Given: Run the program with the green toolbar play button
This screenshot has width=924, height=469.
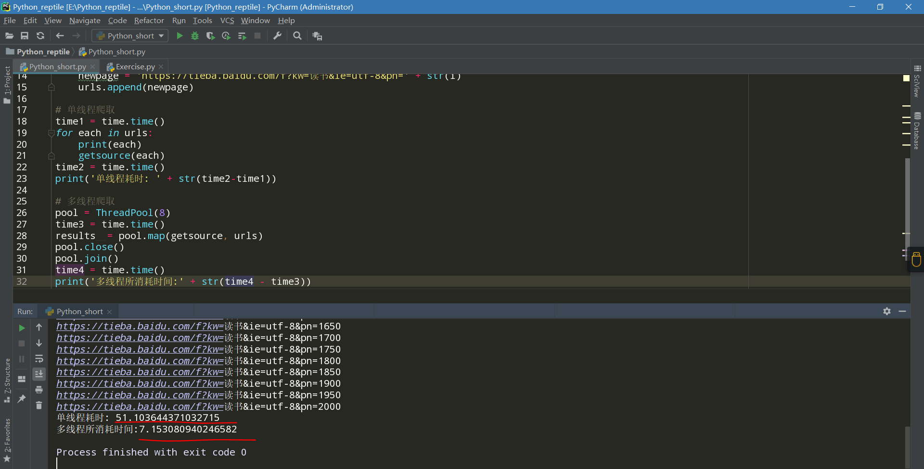Looking at the screenshot, I should pyautogui.click(x=180, y=36).
